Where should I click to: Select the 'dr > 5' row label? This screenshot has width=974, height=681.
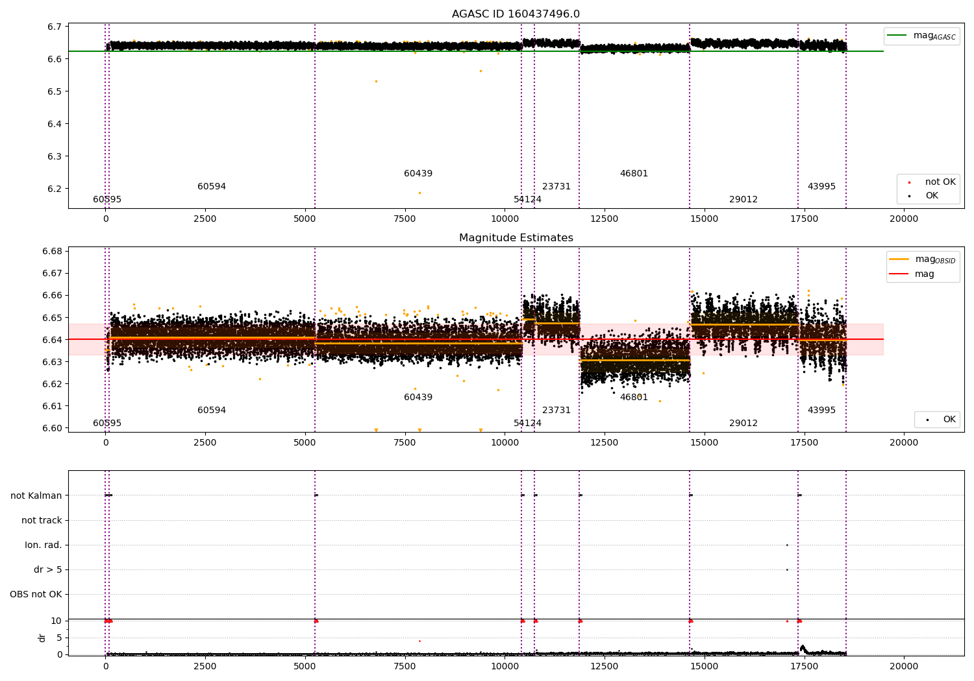click(x=48, y=569)
